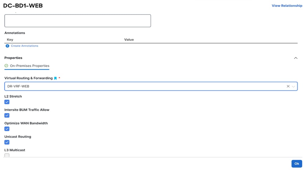305x170 pixels.
Task: Click the Value column header in Annotations
Action: click(129, 40)
